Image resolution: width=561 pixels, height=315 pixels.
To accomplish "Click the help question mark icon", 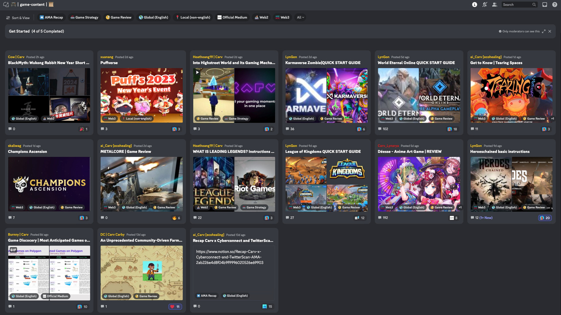I will [555, 4].
